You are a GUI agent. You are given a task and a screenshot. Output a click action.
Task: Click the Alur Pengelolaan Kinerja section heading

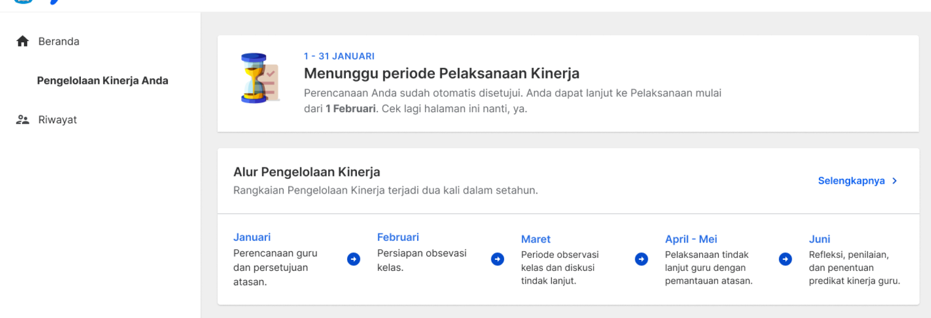click(307, 172)
